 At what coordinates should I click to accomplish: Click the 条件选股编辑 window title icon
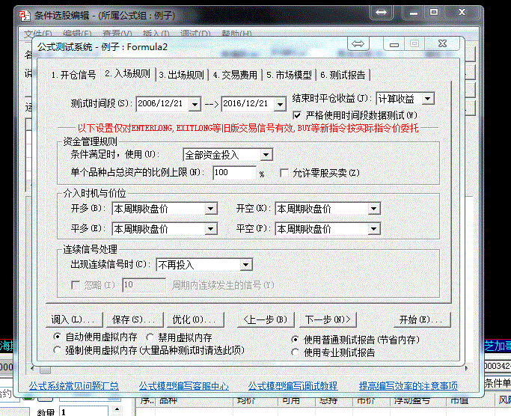[x=23, y=13]
